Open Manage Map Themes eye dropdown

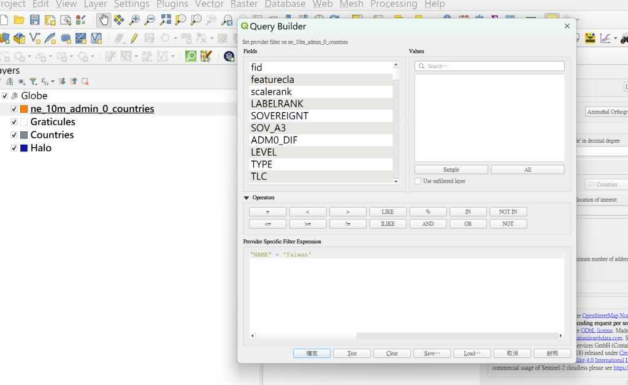(x=21, y=82)
